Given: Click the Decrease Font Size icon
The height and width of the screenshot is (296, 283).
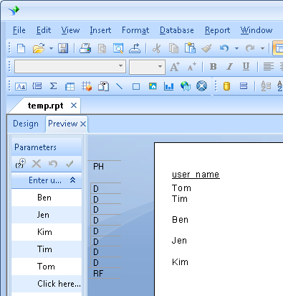Looking at the screenshot, I should pyautogui.click(x=192, y=67).
